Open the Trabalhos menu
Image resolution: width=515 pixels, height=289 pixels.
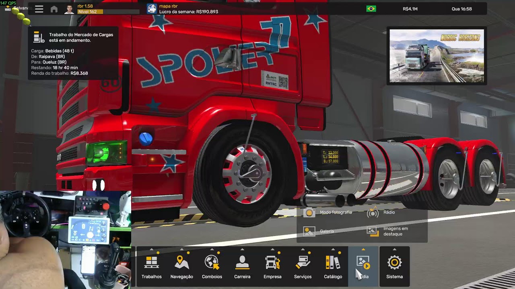(x=152, y=267)
